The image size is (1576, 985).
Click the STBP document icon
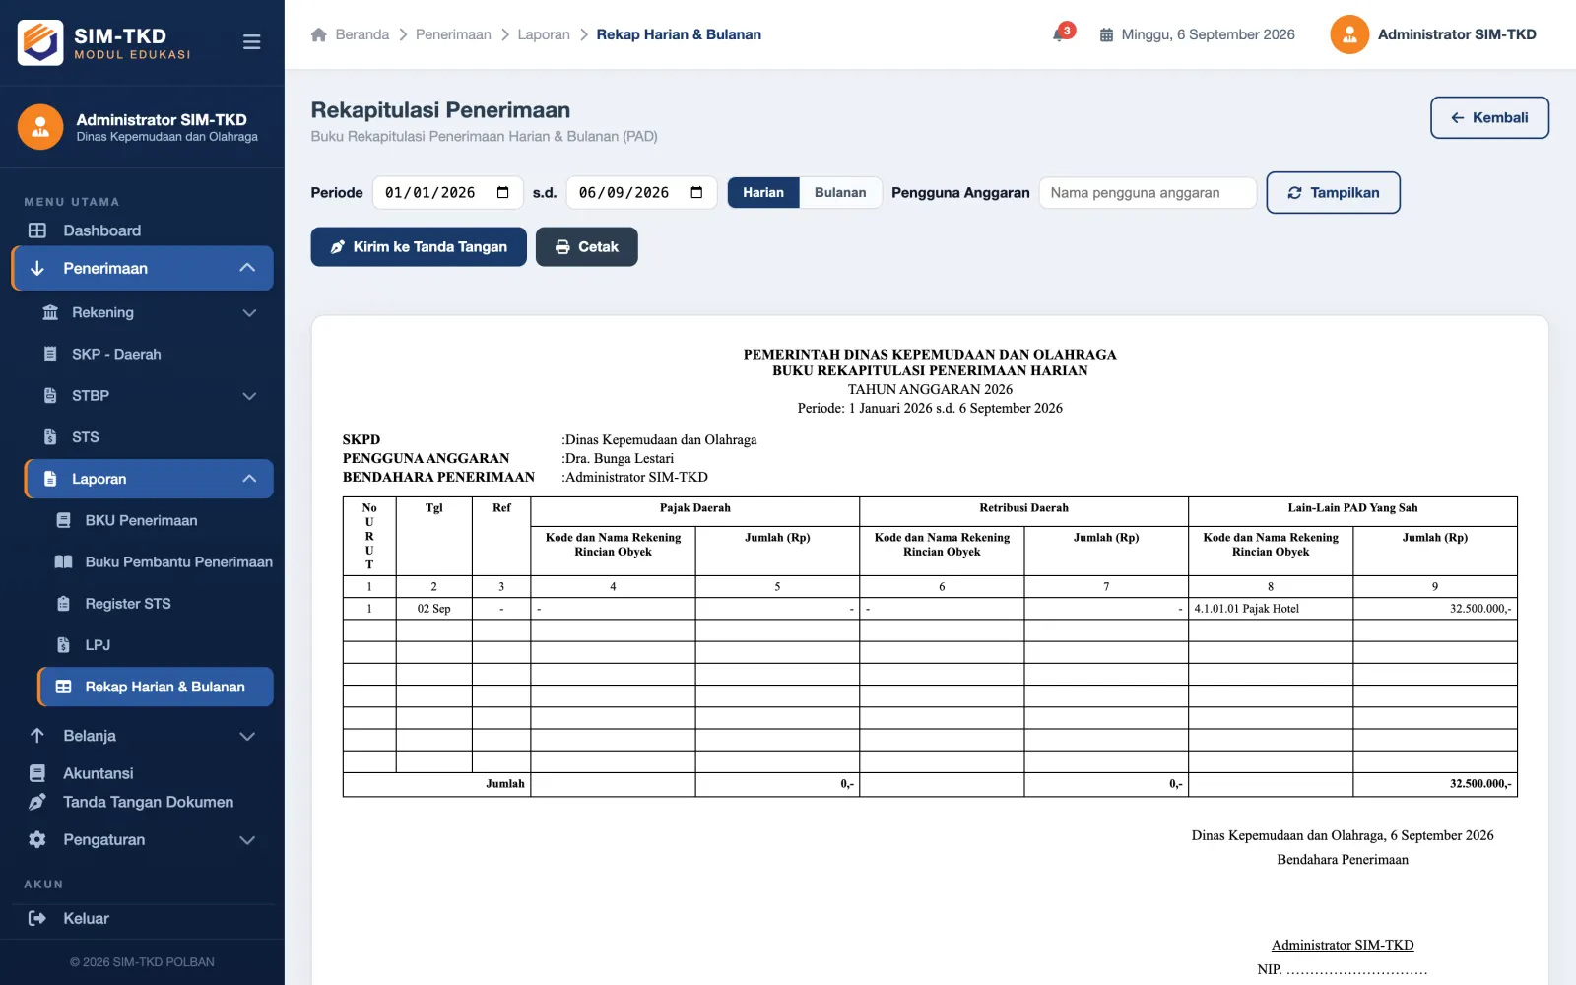[50, 395]
